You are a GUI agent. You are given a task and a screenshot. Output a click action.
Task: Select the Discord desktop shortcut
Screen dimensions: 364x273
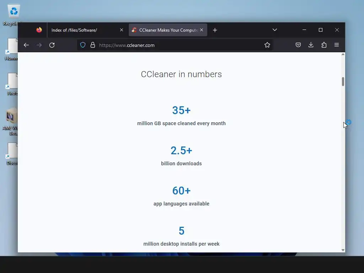tap(12, 154)
